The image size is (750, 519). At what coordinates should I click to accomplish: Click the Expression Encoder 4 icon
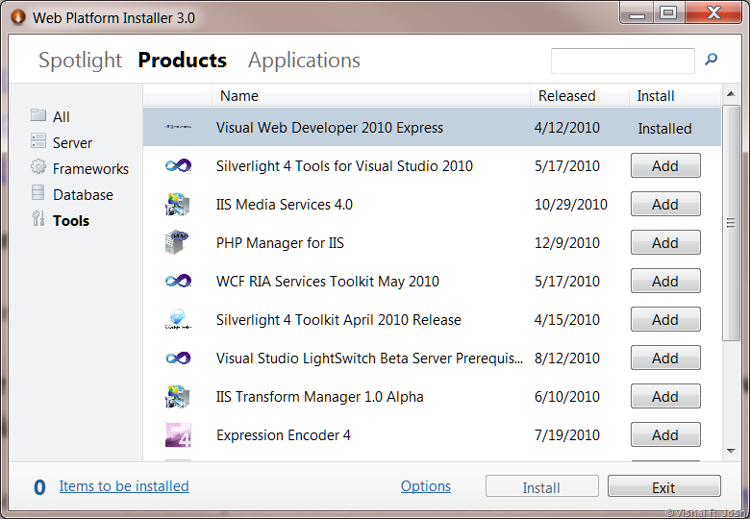[178, 435]
